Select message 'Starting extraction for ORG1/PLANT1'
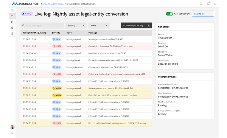 click(x=106, y=39)
